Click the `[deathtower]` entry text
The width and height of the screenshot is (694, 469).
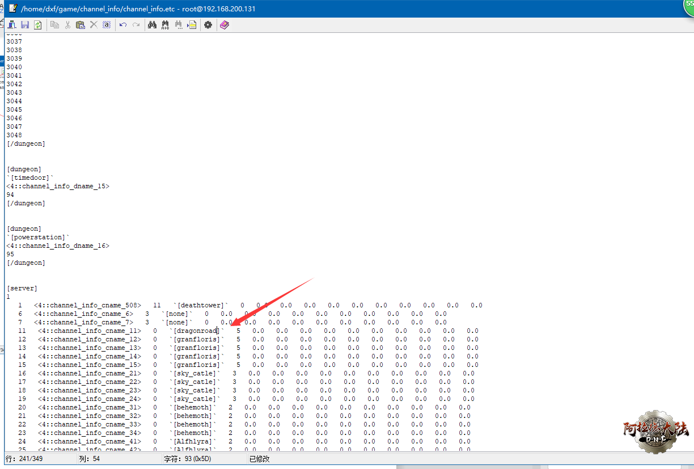[x=198, y=305]
